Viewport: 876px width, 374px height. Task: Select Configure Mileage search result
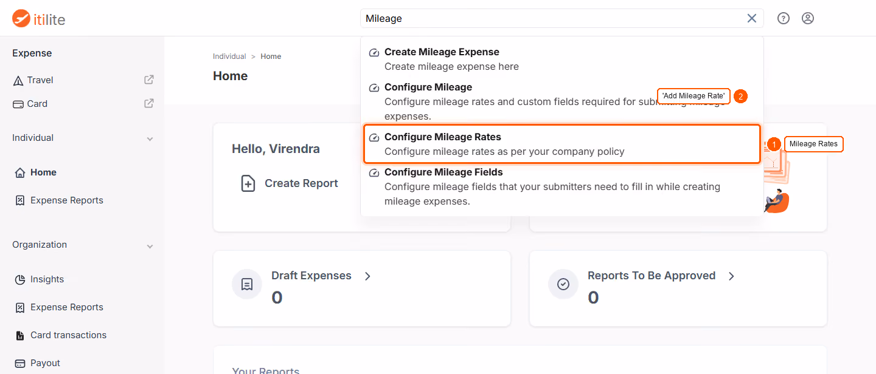pos(562,101)
